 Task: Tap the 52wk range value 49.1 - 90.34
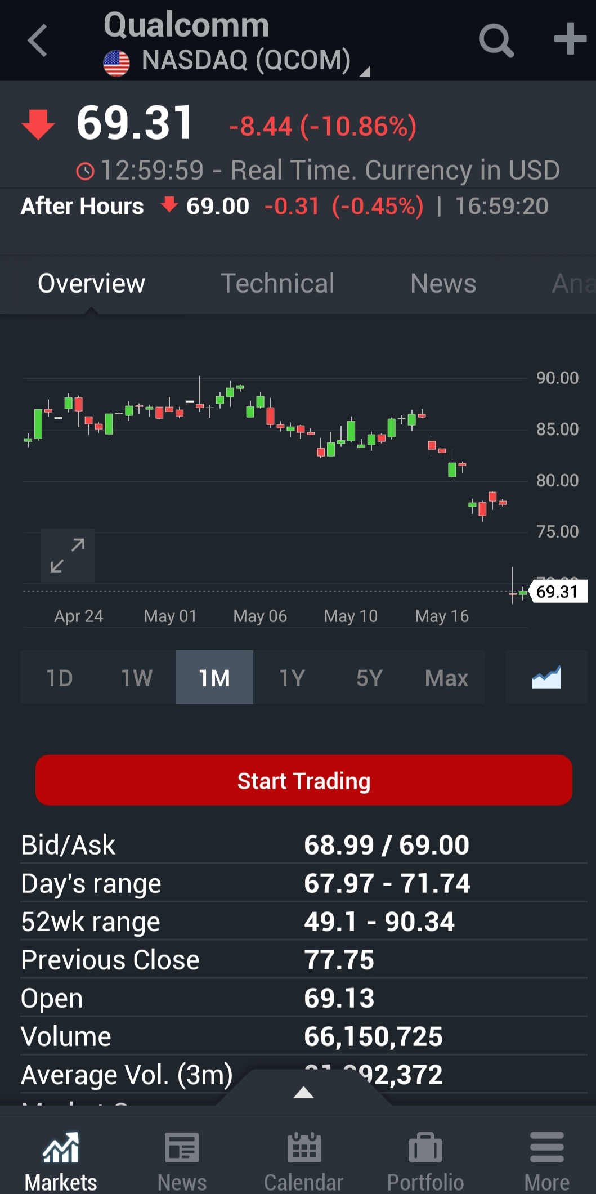click(379, 922)
